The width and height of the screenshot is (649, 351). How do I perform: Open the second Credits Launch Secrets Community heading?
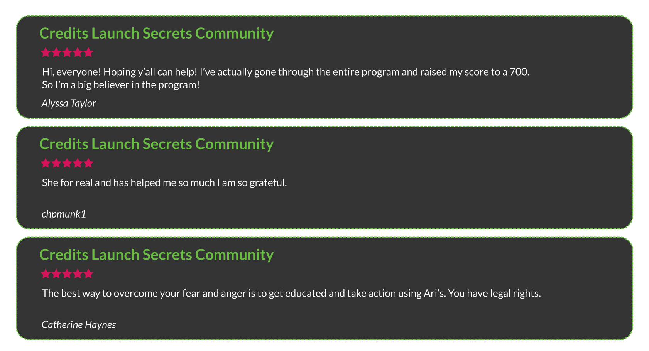tap(156, 144)
